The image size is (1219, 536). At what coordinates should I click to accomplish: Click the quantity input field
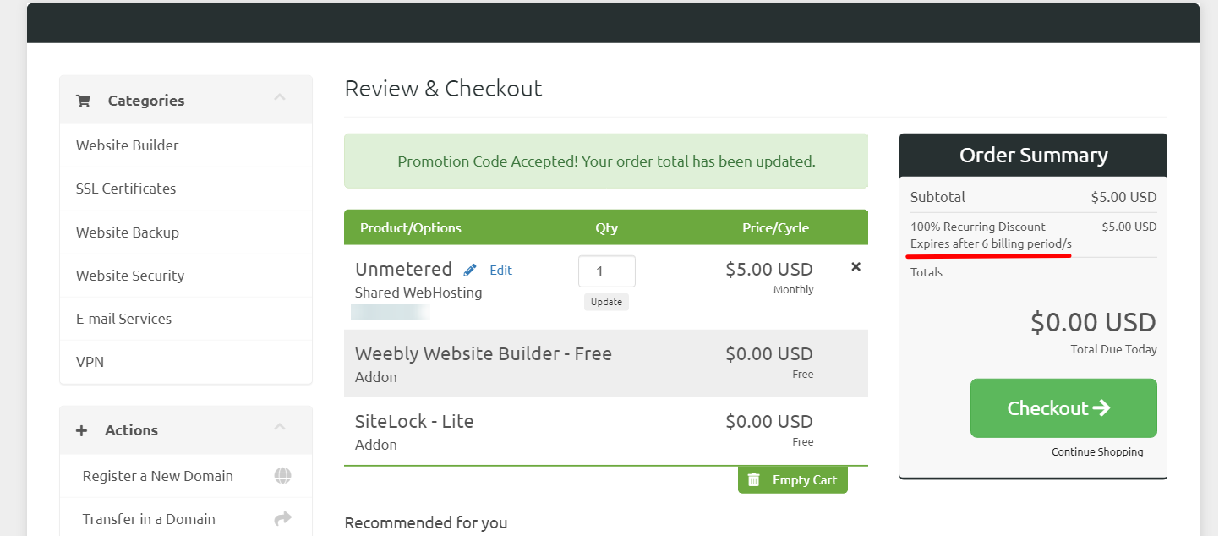(x=606, y=271)
